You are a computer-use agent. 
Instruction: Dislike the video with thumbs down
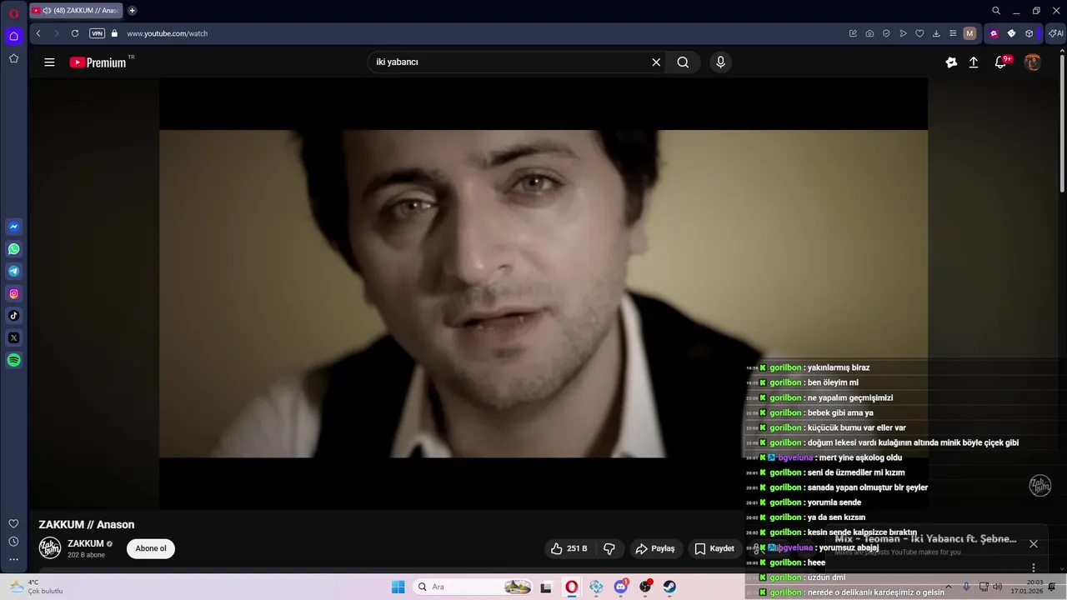click(609, 548)
